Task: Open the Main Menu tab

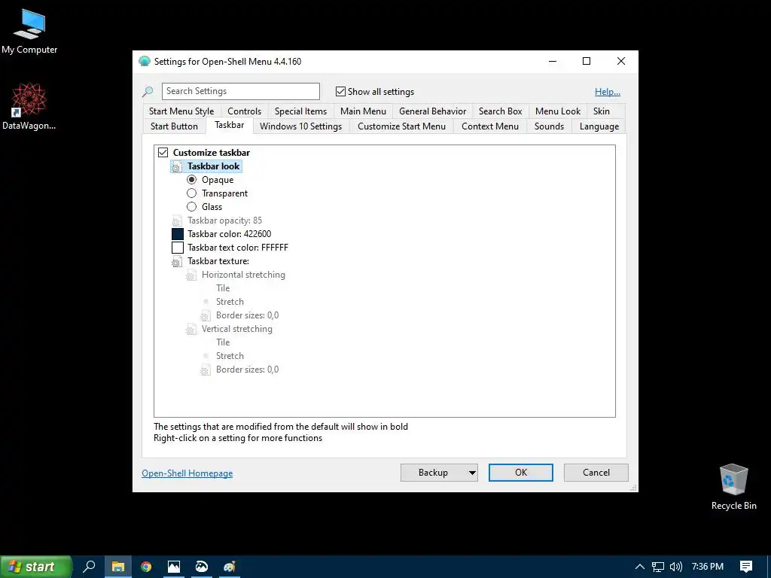Action: tap(364, 111)
